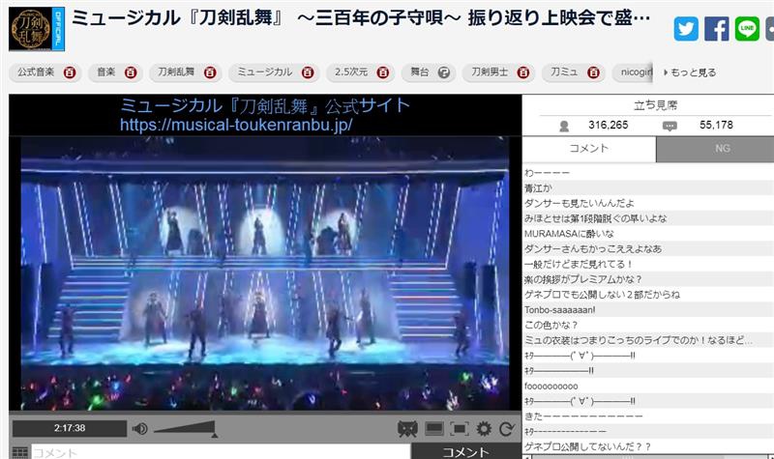Reload the player with refresh icon

pyautogui.click(x=506, y=429)
